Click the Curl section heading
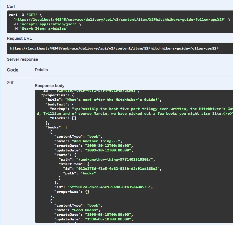233x225 pixels. click(11, 6)
